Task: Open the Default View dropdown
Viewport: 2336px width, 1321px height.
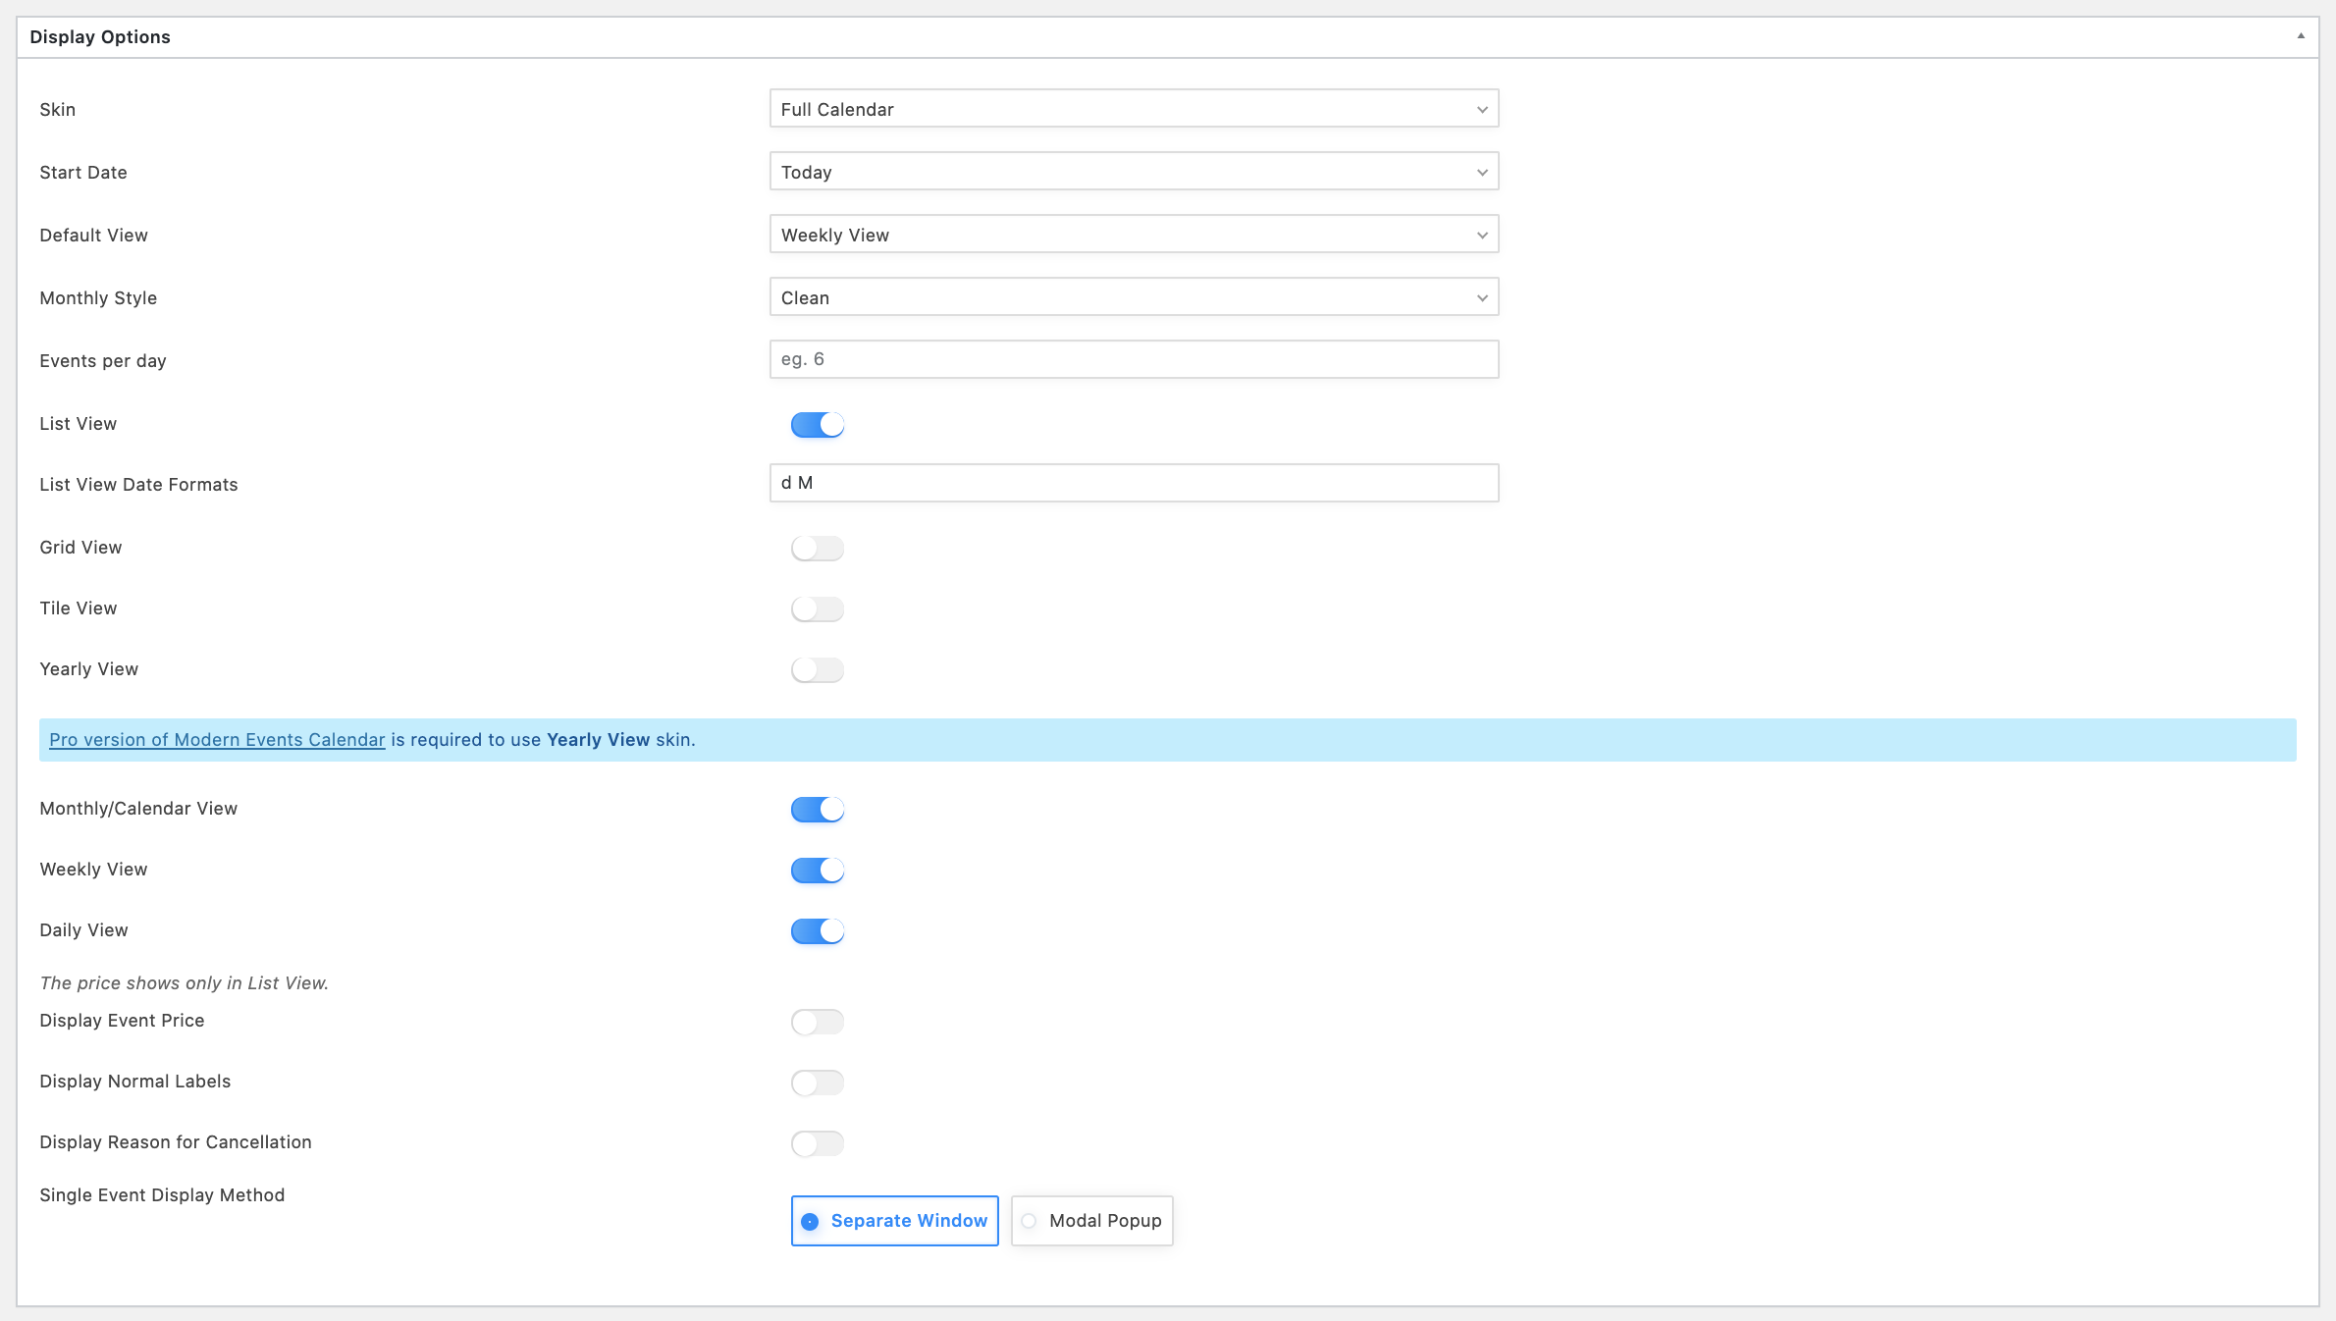Action: (x=1133, y=235)
